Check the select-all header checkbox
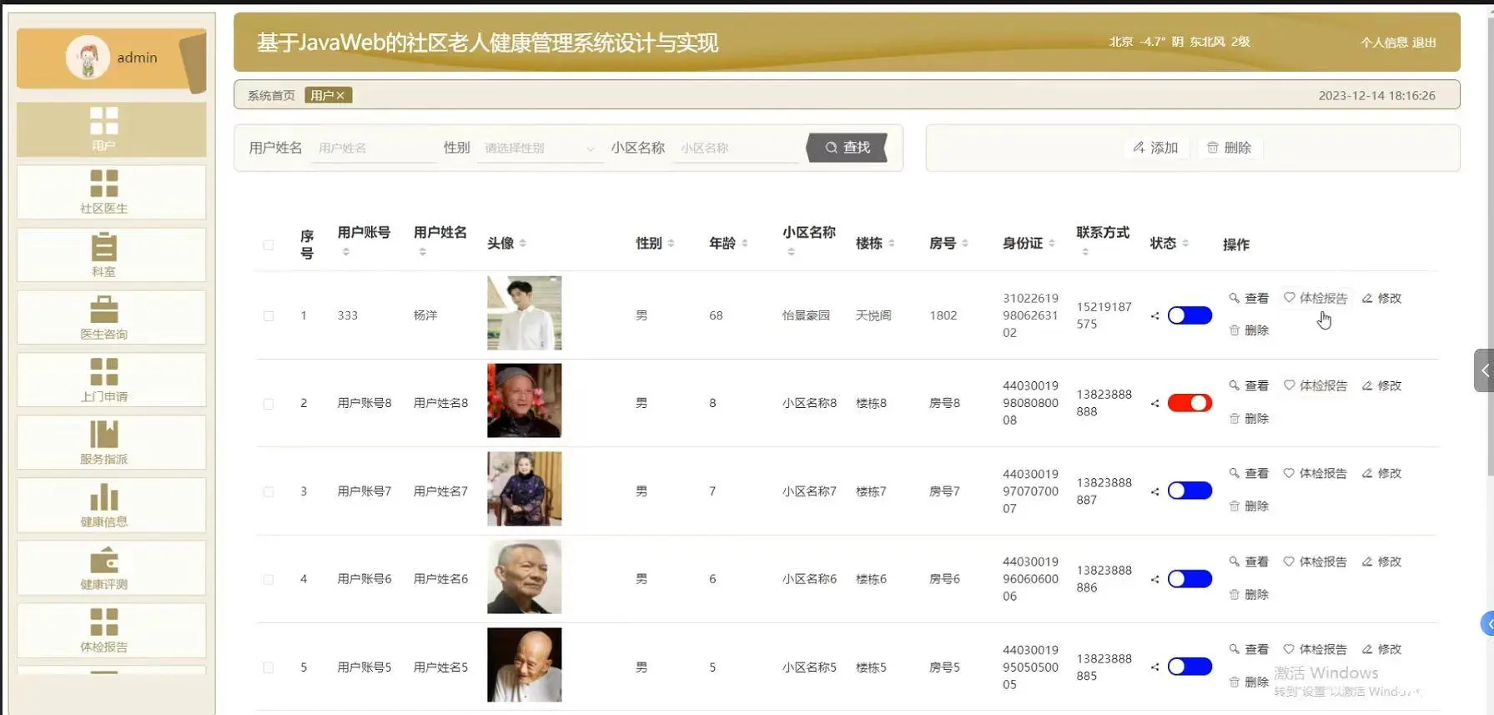 point(269,244)
